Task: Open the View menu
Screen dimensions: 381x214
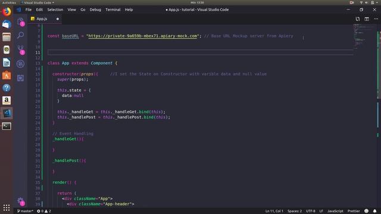Action: (71, 10)
